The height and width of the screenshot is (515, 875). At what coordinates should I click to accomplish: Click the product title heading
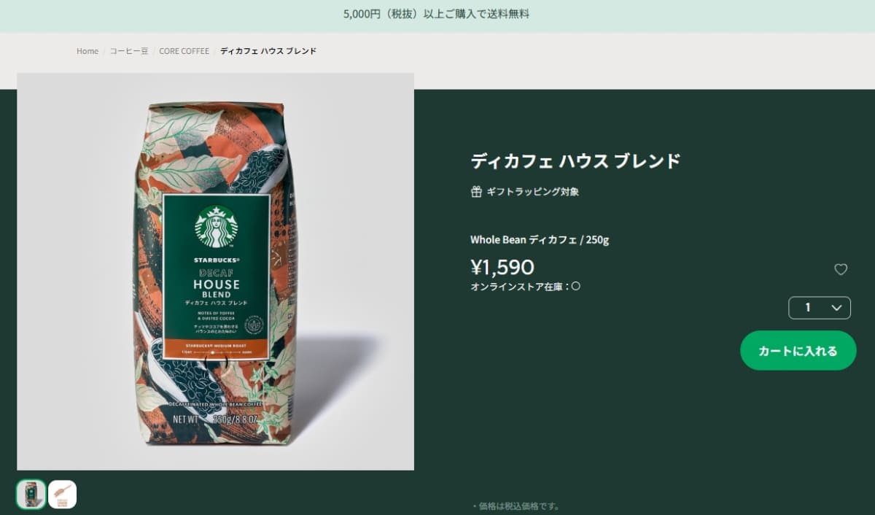pos(575,160)
